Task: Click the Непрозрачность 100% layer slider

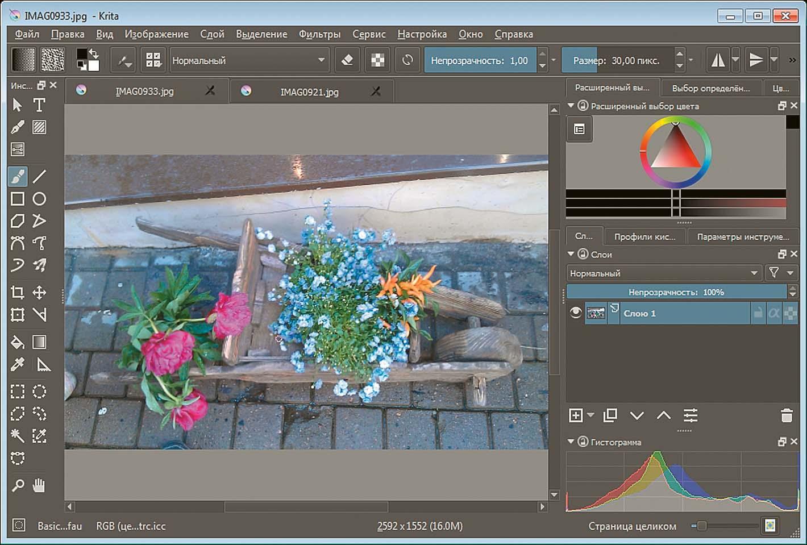Action: click(676, 292)
